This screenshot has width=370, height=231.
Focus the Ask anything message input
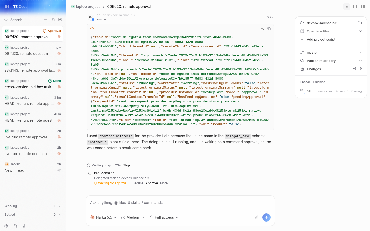point(180,203)
